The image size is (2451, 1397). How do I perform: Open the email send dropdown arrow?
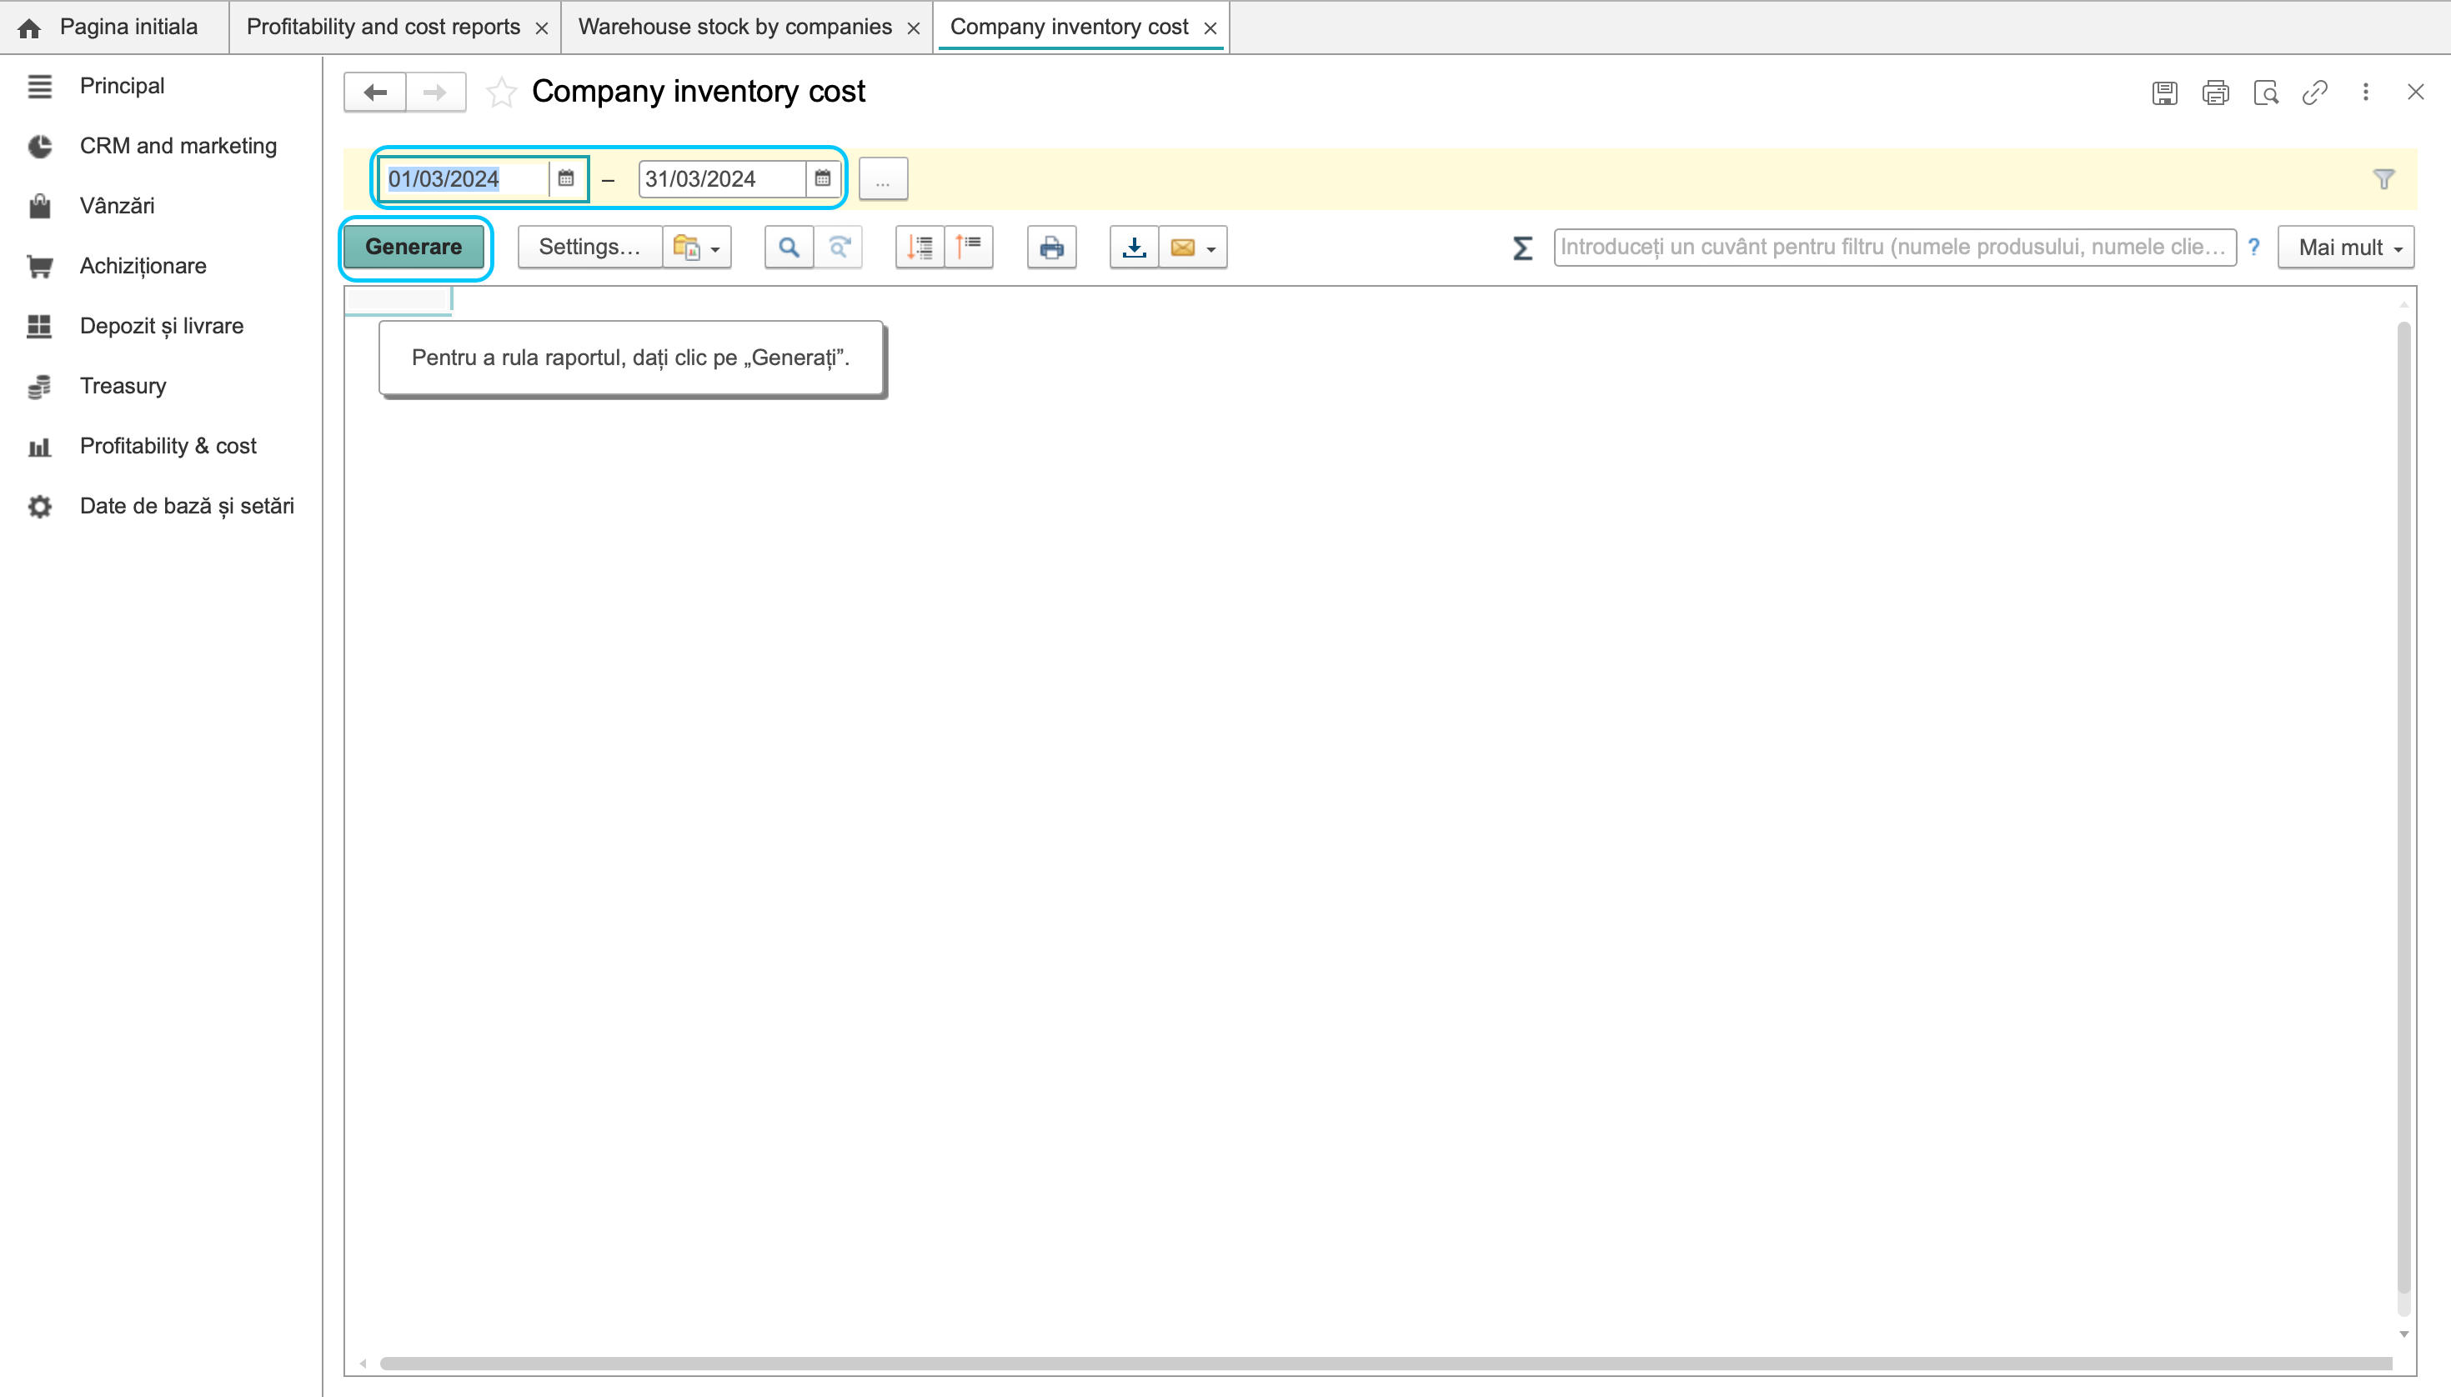[x=1211, y=249]
